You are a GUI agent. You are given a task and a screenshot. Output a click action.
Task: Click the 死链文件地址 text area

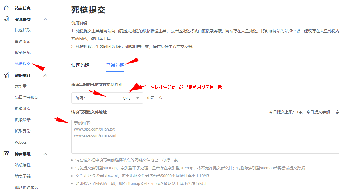205,137
